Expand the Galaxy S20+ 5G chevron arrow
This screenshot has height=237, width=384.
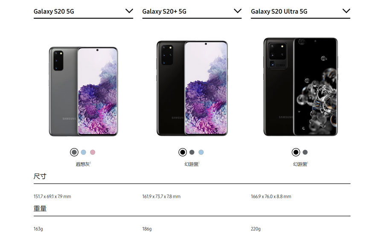238,11
